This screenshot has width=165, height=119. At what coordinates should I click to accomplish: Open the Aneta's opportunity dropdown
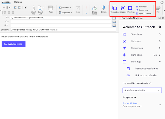[142, 90]
